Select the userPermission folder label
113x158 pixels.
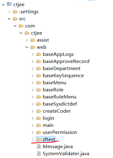pos(60,132)
